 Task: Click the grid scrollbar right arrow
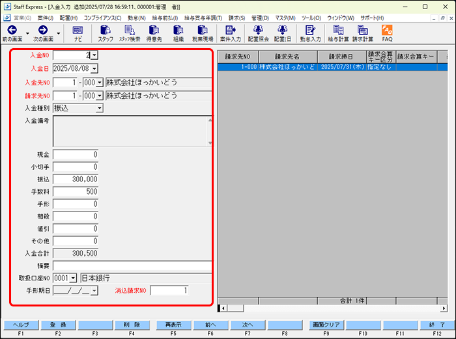[444, 308]
